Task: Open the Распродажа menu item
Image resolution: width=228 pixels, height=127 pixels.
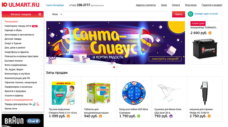Action: (11, 22)
